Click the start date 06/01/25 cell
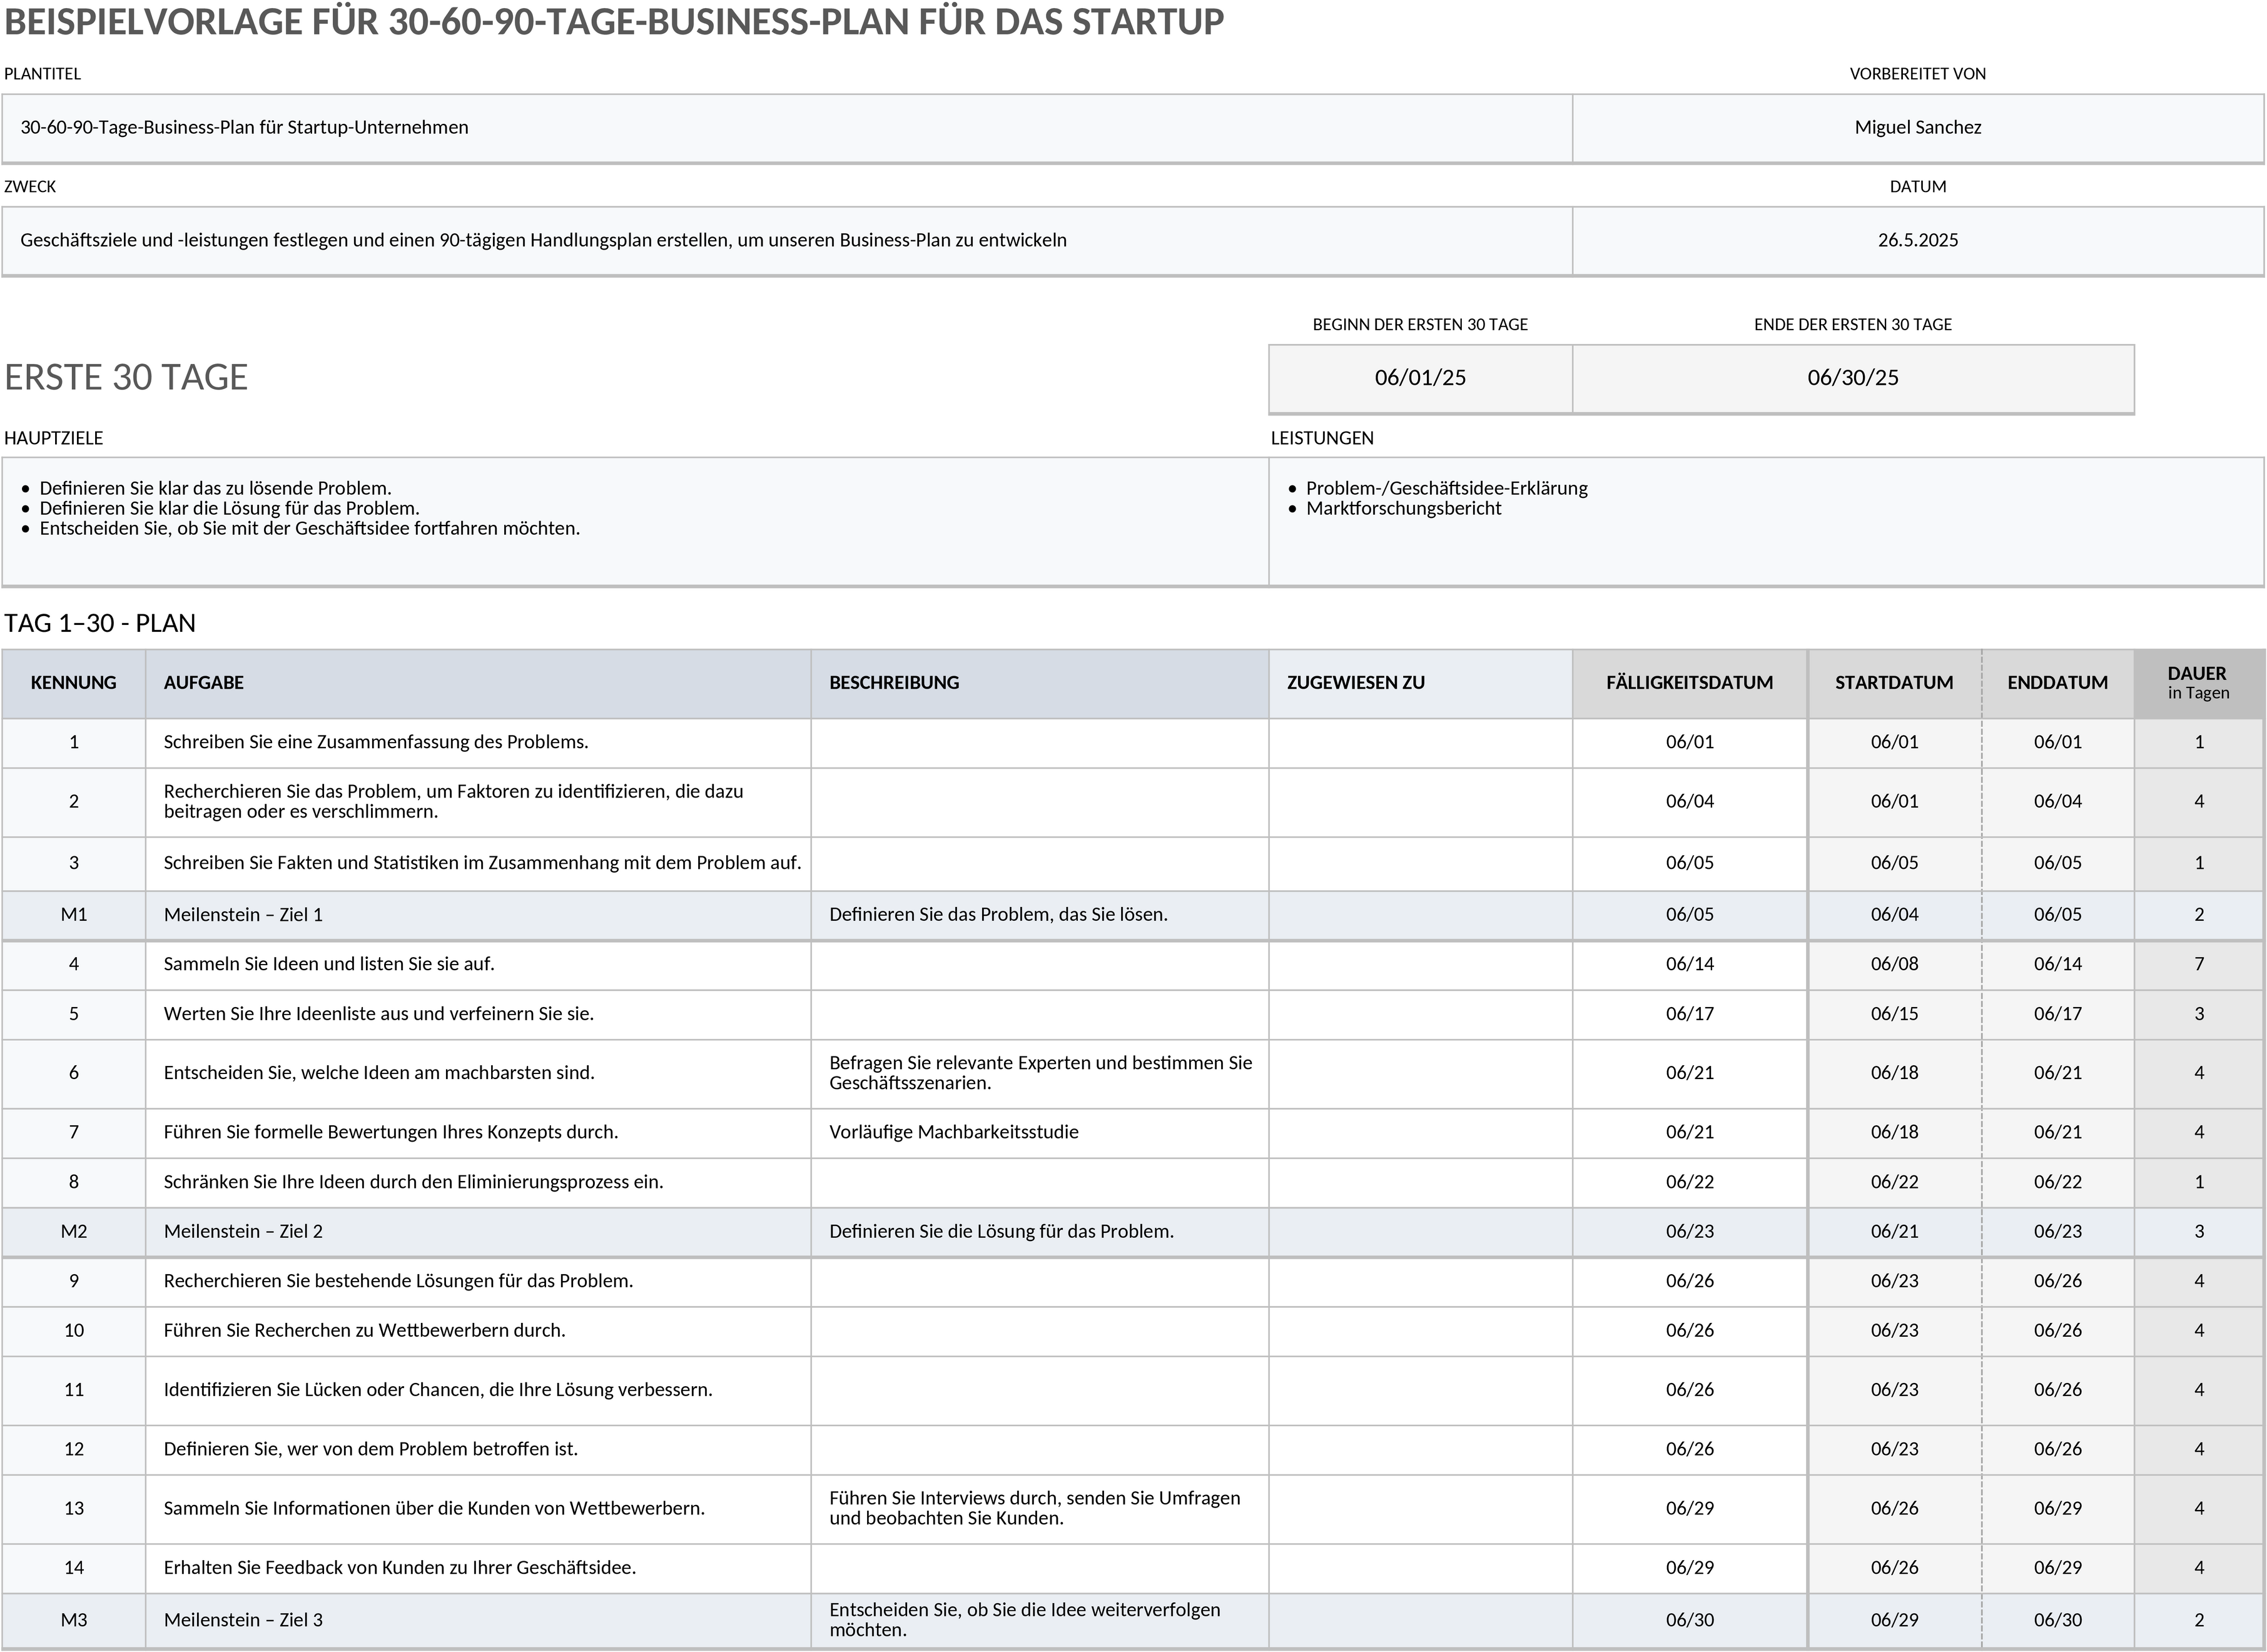Screen dimensions: 2267x1652 1420,378
